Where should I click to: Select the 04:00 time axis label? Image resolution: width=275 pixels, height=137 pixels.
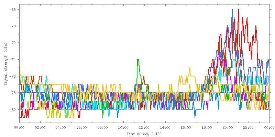pos(61,127)
